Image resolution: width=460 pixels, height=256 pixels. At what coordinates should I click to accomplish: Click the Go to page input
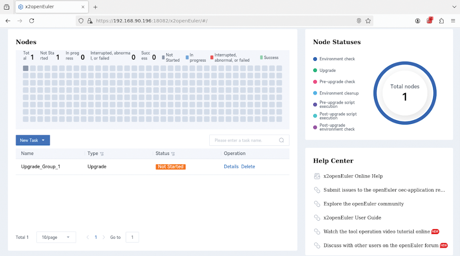[x=132, y=237]
